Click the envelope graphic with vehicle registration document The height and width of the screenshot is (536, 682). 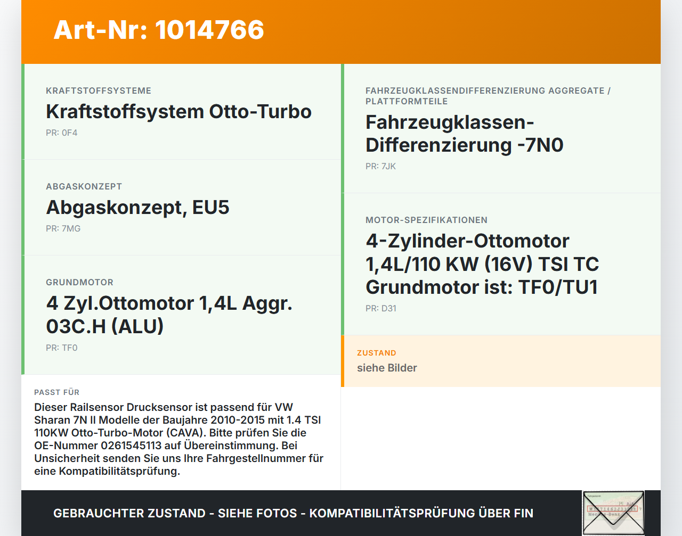click(613, 513)
